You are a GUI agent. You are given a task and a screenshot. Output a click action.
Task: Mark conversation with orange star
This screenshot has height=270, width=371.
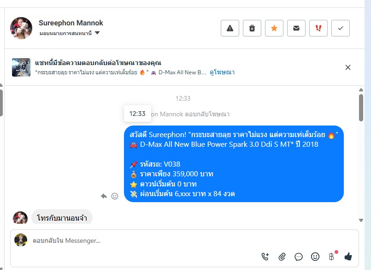tap(274, 28)
